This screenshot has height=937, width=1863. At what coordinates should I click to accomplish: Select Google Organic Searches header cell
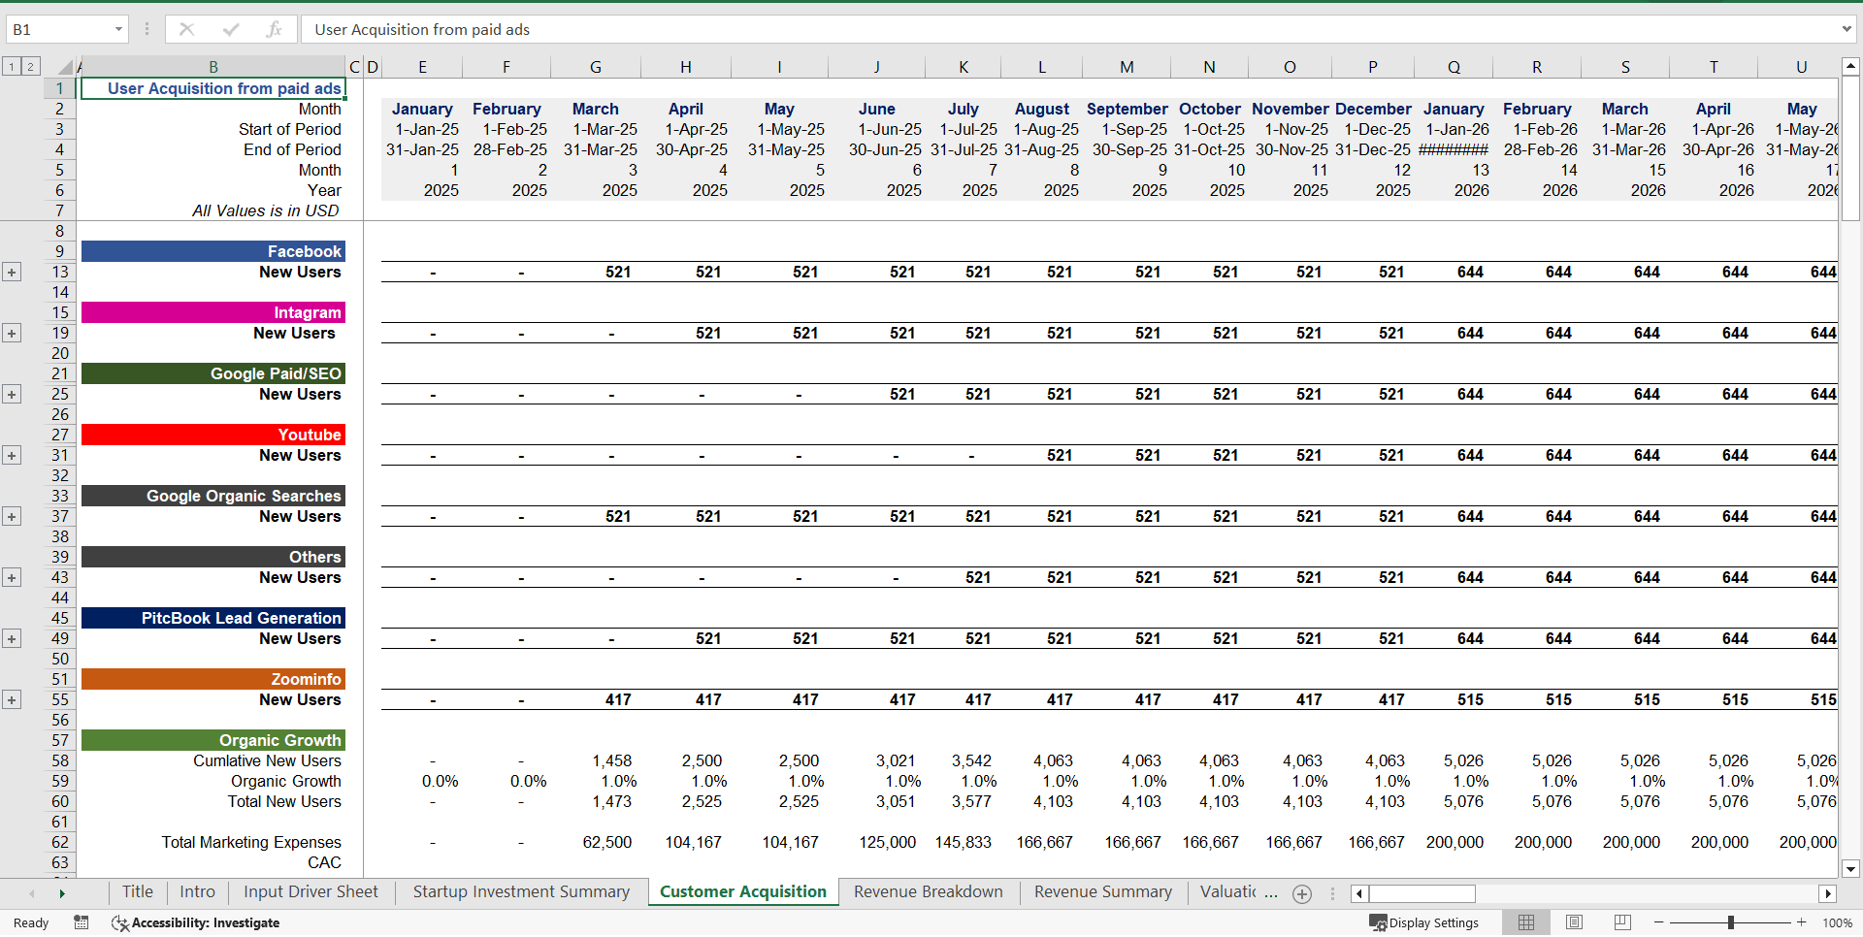(212, 496)
